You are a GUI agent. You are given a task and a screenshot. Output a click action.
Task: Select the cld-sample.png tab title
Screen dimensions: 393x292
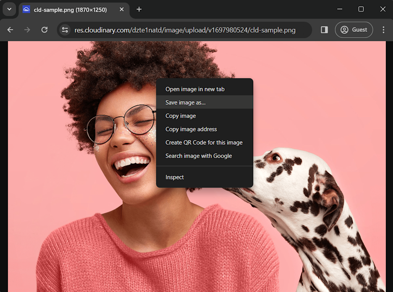[70, 9]
